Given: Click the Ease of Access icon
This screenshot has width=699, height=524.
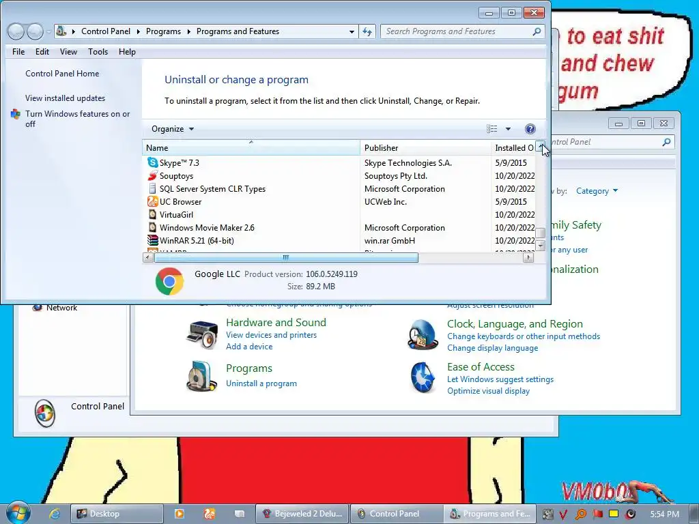Looking at the screenshot, I should click(423, 377).
